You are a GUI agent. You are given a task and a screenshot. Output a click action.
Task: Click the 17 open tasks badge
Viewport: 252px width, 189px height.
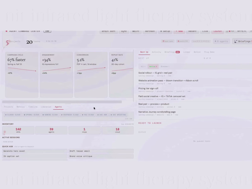[x=168, y=41]
